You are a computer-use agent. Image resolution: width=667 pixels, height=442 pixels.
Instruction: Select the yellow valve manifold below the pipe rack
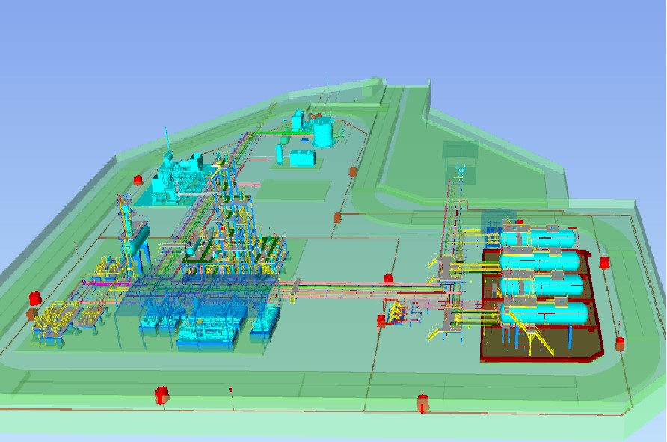coord(400,311)
